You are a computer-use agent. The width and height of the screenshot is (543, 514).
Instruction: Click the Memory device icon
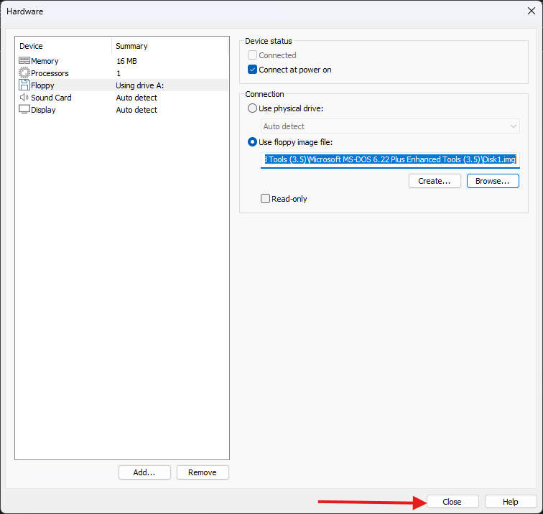pyautogui.click(x=24, y=61)
